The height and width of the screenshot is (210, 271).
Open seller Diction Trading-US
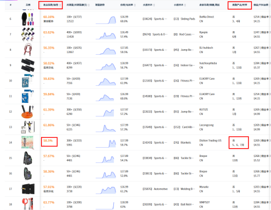point(210,141)
